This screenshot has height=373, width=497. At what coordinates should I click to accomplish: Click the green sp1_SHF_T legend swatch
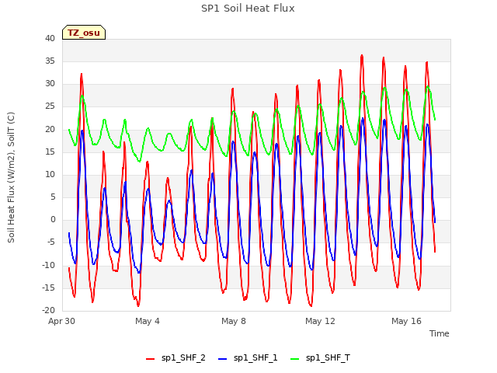coord(295,359)
